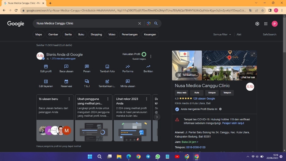
Task: Open Lihat ke luar street view thumbnail
Action: (x=229, y=73)
